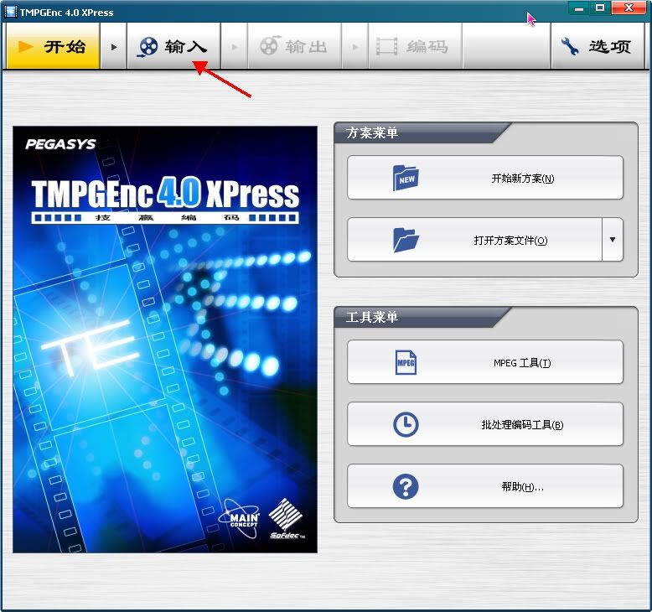This screenshot has height=612, width=652.
Task: Click the question mark 帮助 icon
Action: [406, 486]
